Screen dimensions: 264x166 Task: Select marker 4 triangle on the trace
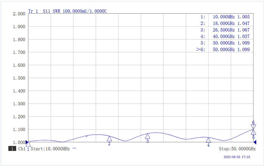point(208,140)
